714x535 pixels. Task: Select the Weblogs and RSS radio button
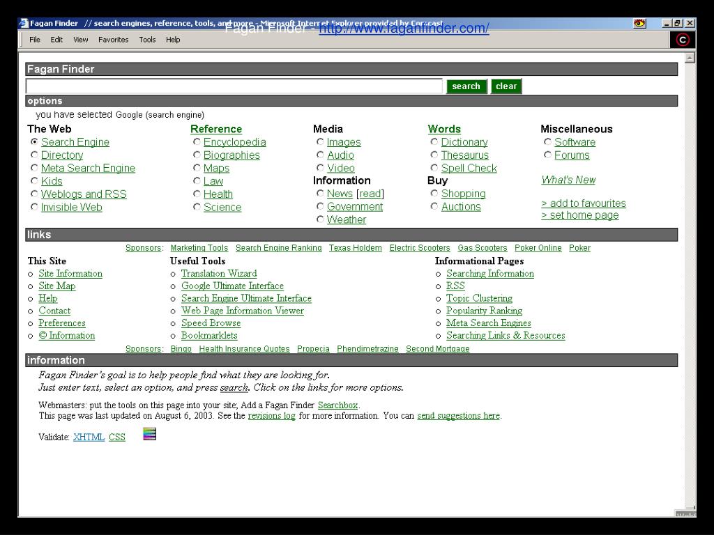coord(34,194)
